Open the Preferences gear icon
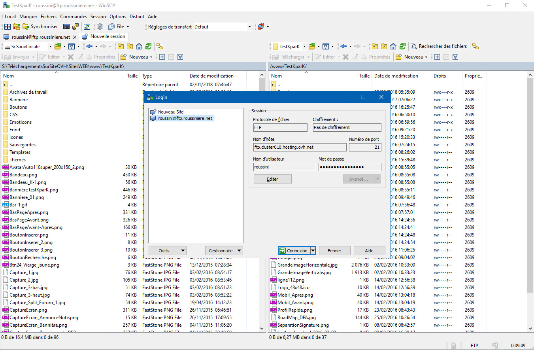 pos(100,26)
